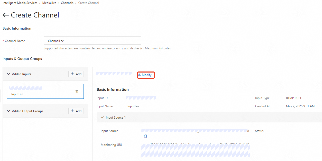This screenshot has height=161, width=322.
Task: Collapse the Added Inputs section
Action: point(8,74)
